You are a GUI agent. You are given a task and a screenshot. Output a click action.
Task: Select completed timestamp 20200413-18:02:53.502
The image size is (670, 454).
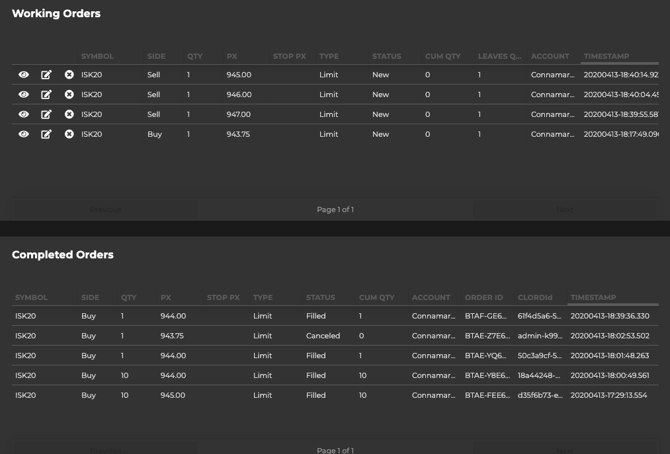(x=610, y=336)
